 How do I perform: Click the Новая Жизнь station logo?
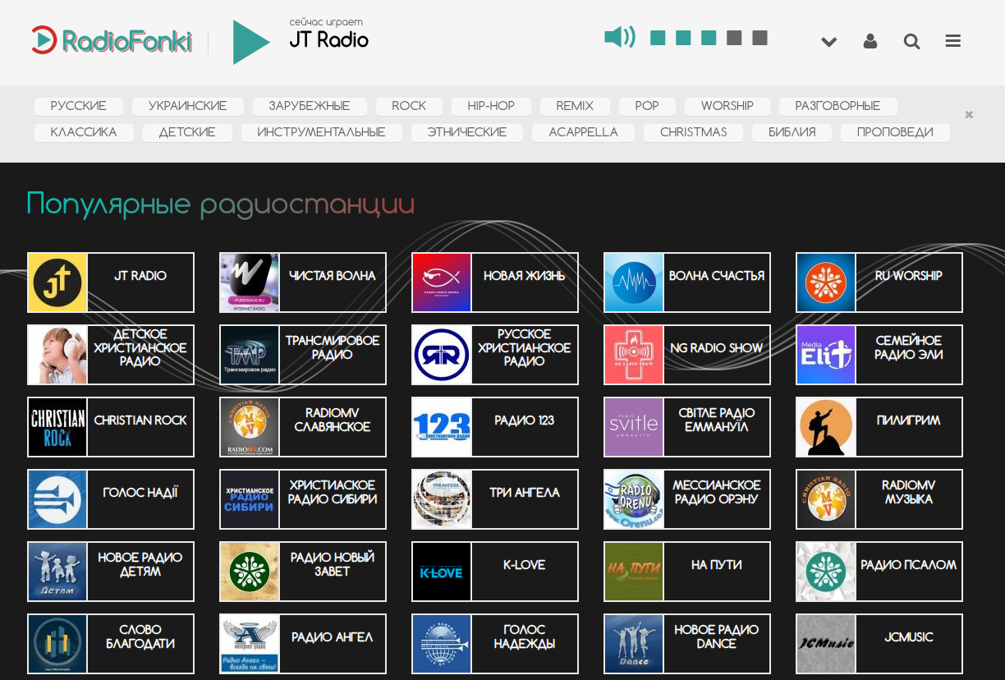tap(442, 283)
